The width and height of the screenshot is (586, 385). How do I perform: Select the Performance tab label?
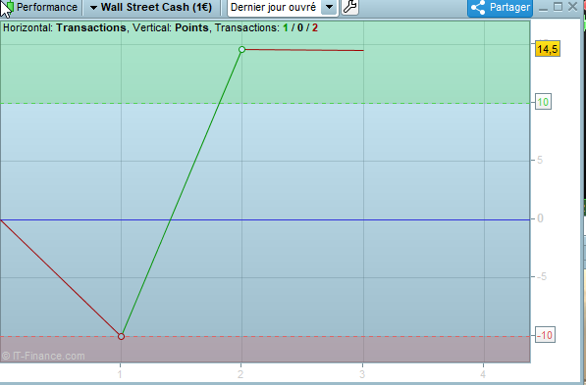pyautogui.click(x=47, y=7)
